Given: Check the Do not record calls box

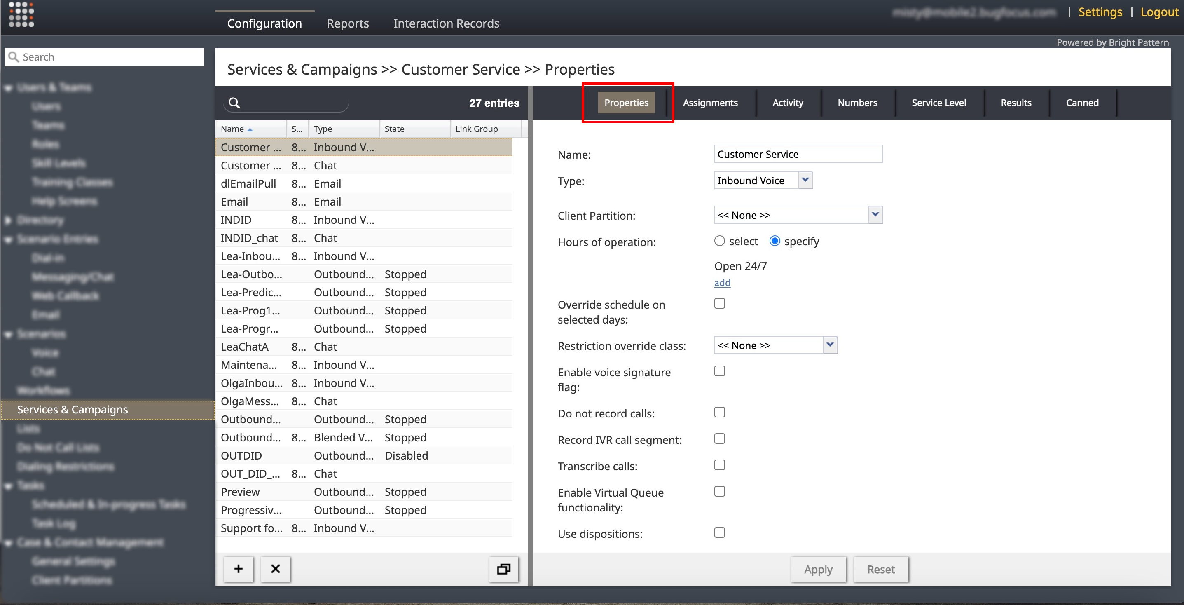Looking at the screenshot, I should (720, 413).
